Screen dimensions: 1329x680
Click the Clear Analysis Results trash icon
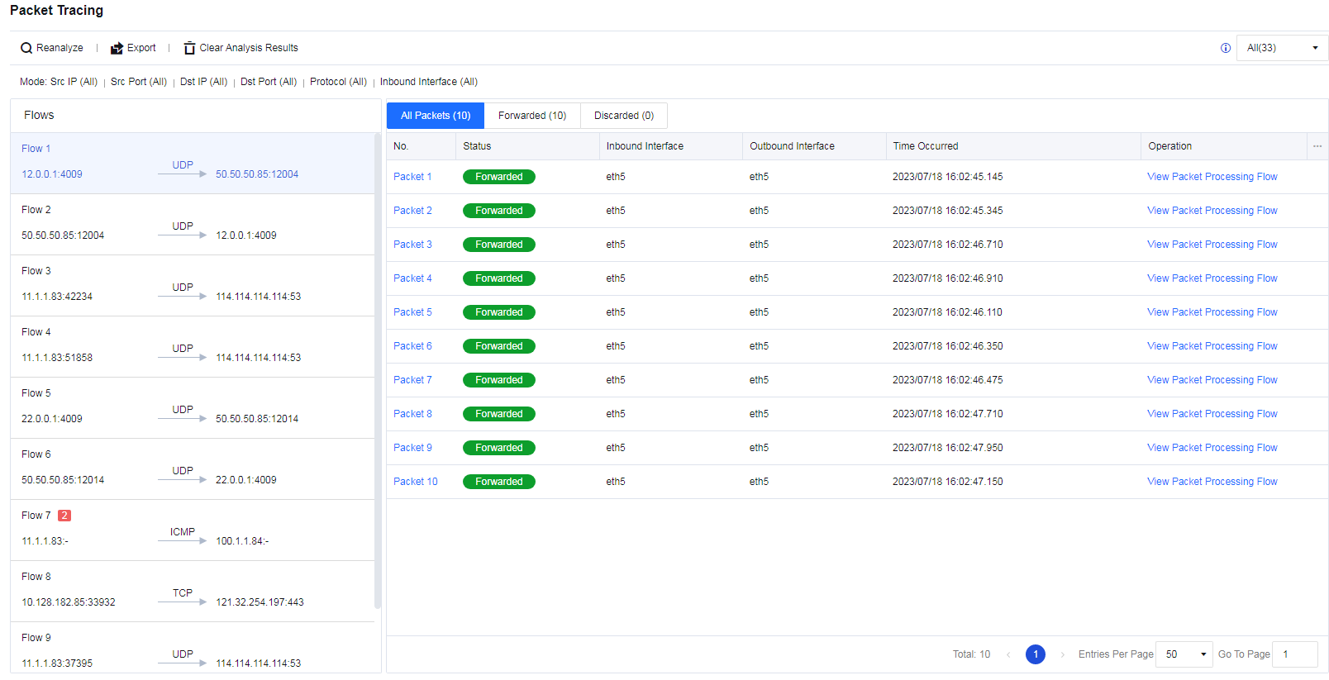(x=189, y=48)
